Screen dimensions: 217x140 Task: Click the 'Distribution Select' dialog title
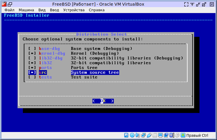tap(101, 34)
